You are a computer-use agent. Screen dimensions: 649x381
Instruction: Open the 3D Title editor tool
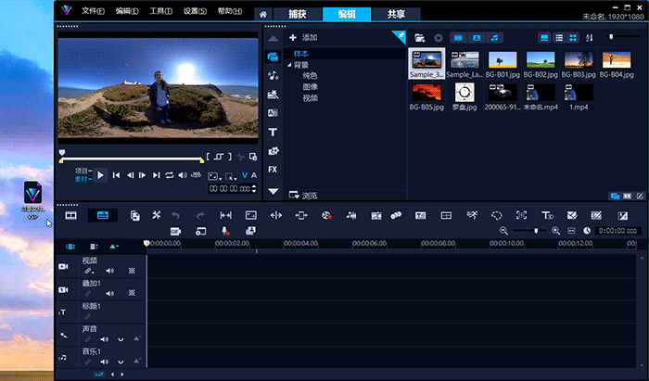[x=547, y=215]
